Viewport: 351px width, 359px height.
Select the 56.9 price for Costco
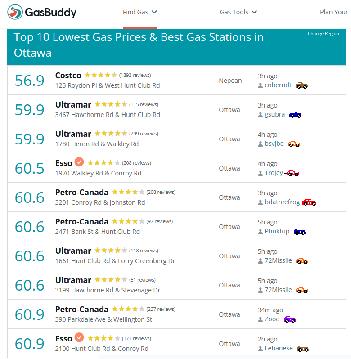tap(30, 81)
